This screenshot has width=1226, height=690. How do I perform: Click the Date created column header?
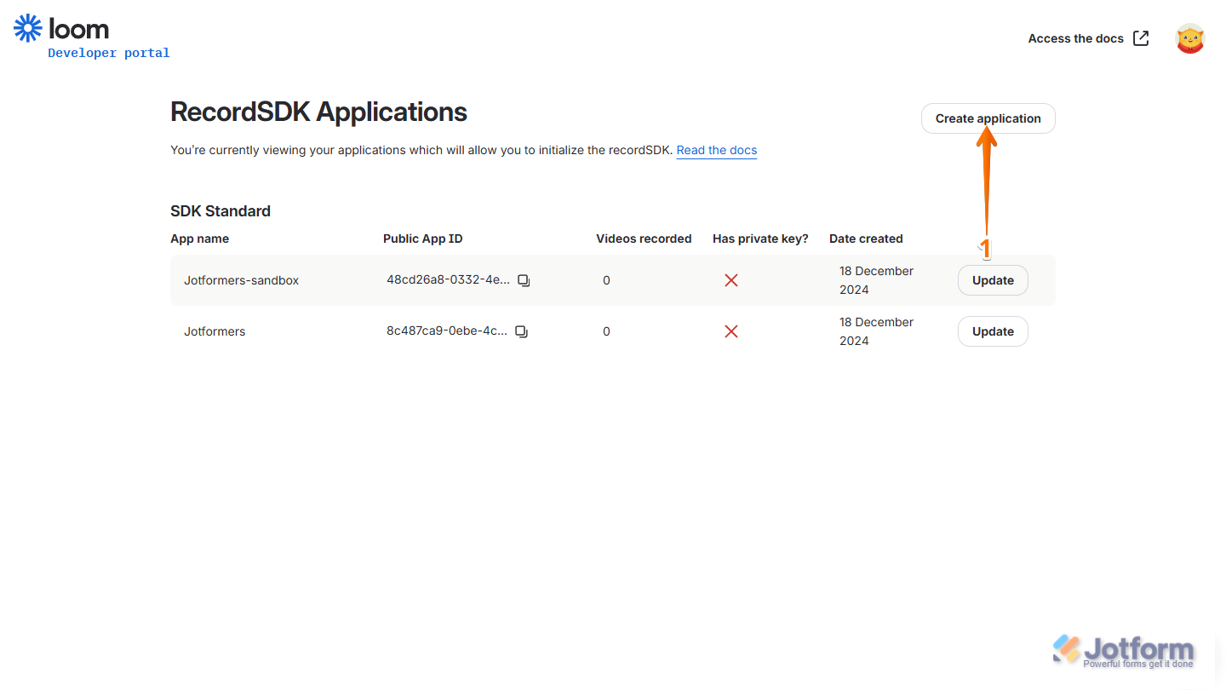865,239
